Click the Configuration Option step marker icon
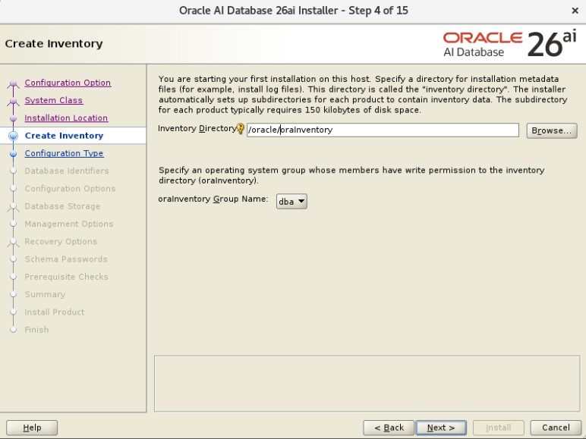 tap(14, 83)
